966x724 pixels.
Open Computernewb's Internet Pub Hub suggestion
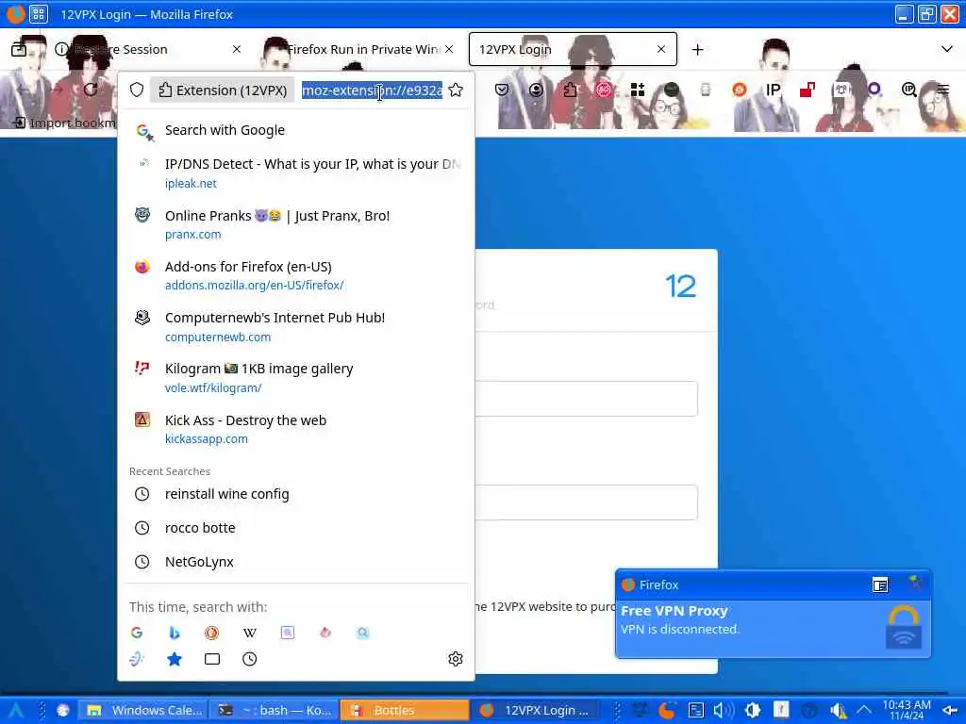click(x=295, y=326)
